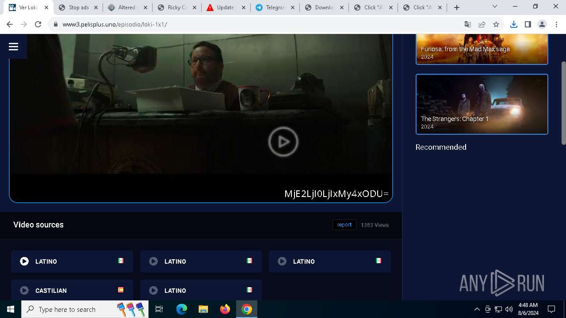Open the Windows Start menu
This screenshot has width=566, height=318.
coord(11,309)
